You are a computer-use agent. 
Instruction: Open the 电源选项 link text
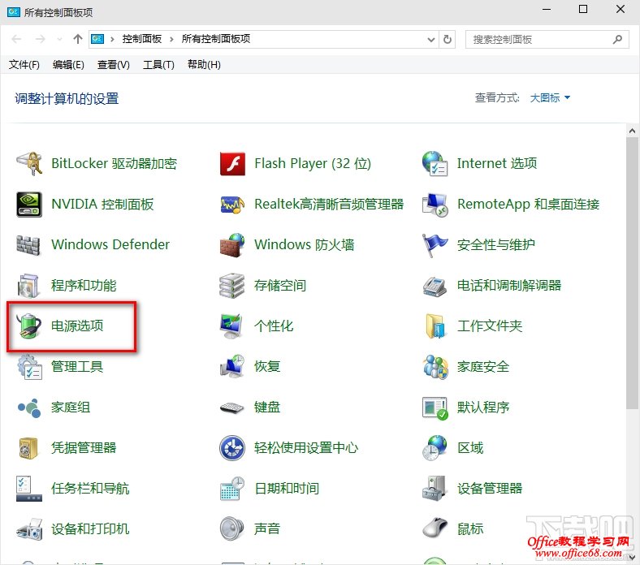pyautogui.click(x=77, y=326)
